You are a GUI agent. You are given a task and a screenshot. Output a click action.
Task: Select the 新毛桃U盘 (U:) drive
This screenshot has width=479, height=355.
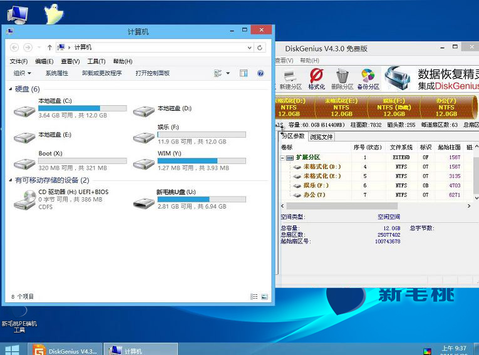189,200
